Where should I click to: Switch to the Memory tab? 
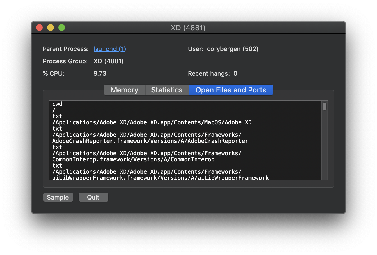pos(124,90)
